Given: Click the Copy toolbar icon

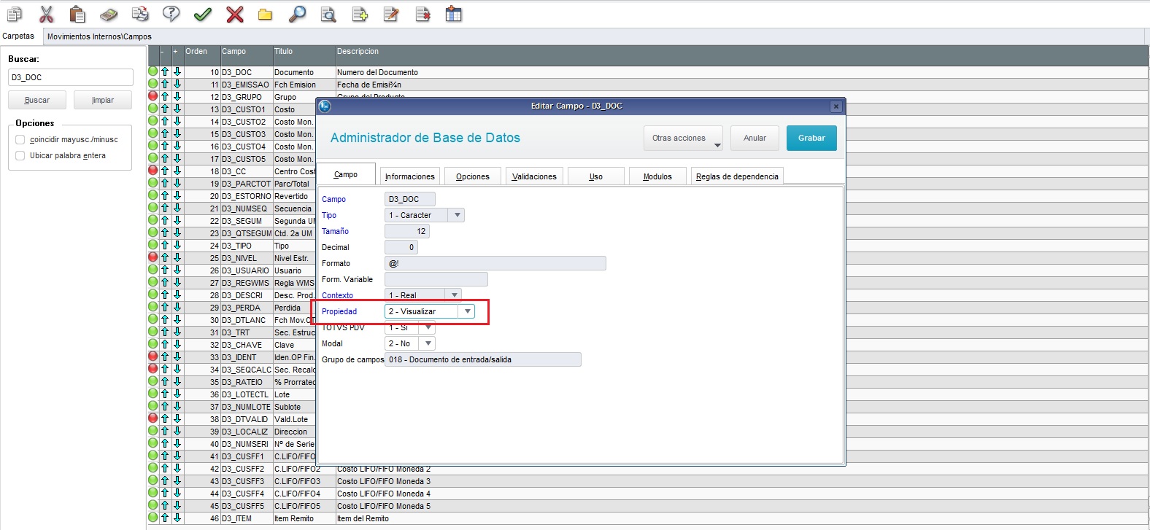Looking at the screenshot, I should (15, 14).
